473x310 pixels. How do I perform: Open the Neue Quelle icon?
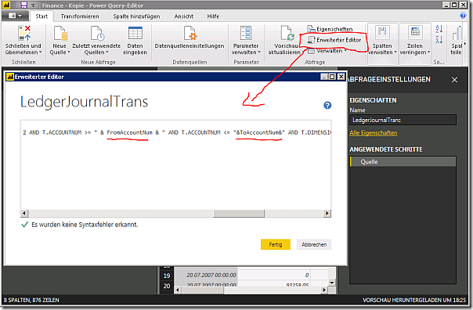tap(60, 33)
